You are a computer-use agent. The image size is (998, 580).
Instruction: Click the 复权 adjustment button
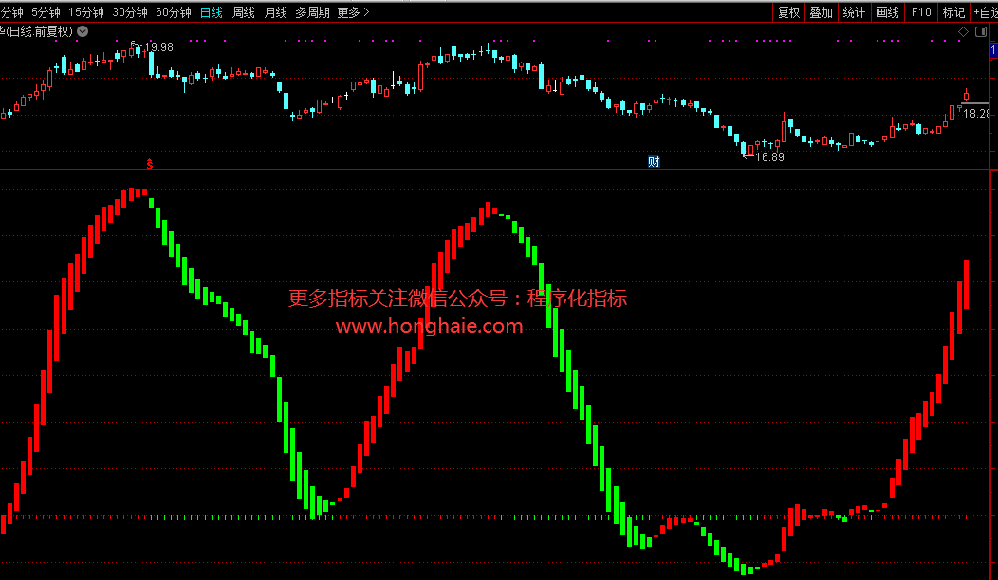point(788,12)
